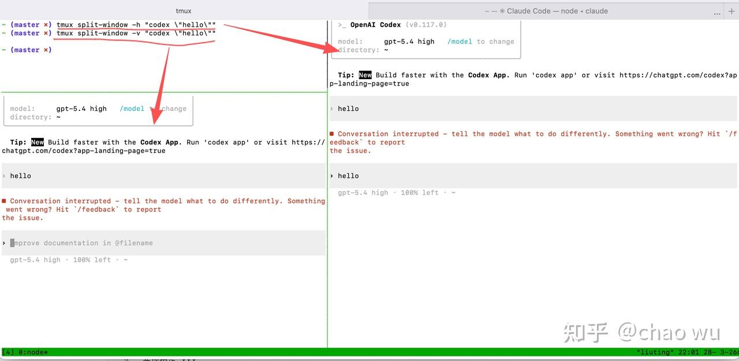Click 'codex app' command in right pane tip
Image resolution: width=739 pixels, height=361 pixels.
click(x=551, y=75)
